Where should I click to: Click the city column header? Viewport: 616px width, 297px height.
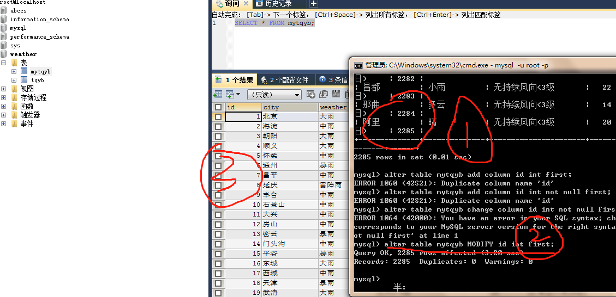tap(290, 107)
